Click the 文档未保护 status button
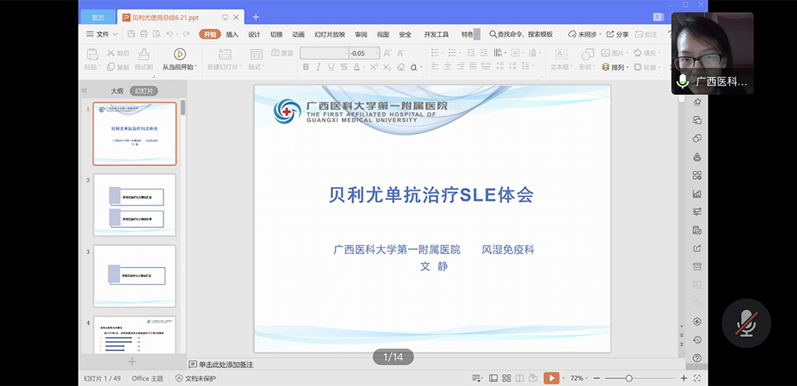 click(x=195, y=378)
